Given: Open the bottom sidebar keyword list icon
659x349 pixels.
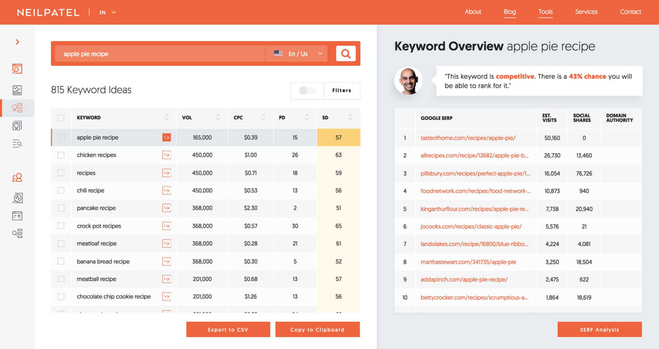Looking at the screenshot, I should [17, 233].
